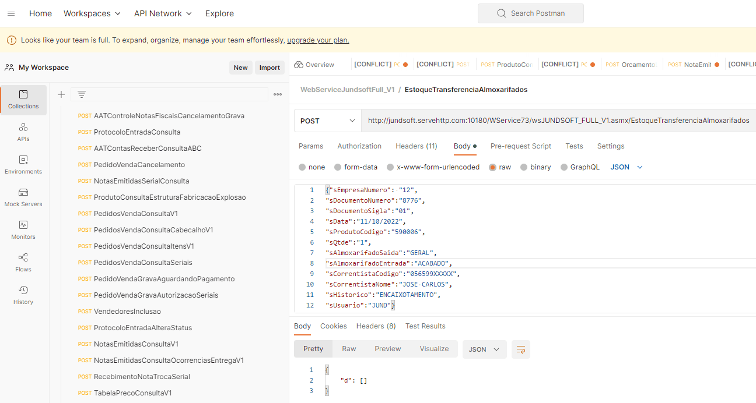
Task: Open the APIs sidebar panel
Action: pos(23,132)
